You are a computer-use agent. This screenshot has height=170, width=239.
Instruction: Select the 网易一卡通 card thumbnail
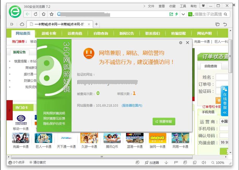(x=180, y=138)
